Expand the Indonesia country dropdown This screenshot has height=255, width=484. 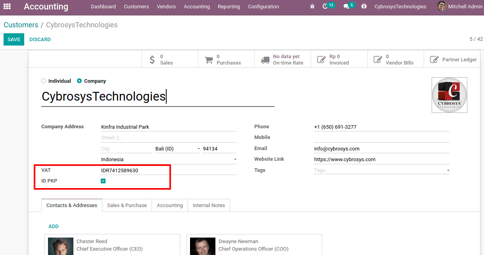pos(169,160)
